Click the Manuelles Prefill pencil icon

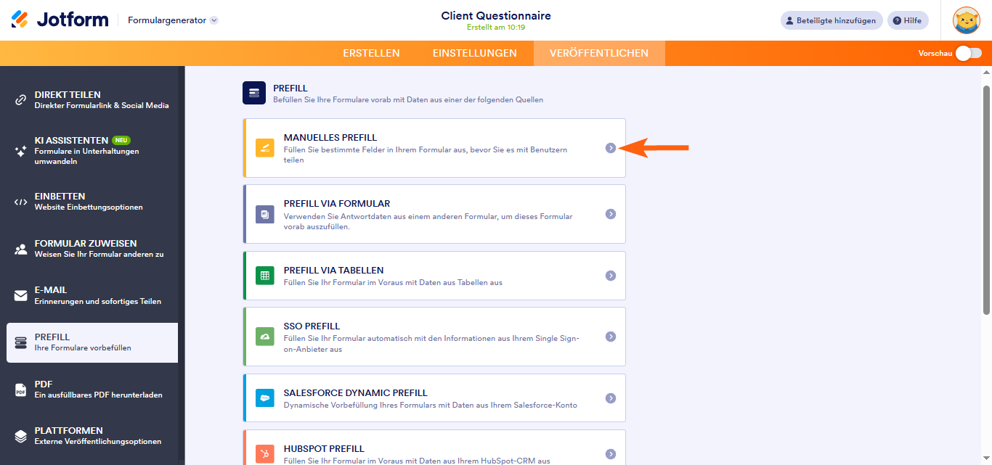pos(265,148)
